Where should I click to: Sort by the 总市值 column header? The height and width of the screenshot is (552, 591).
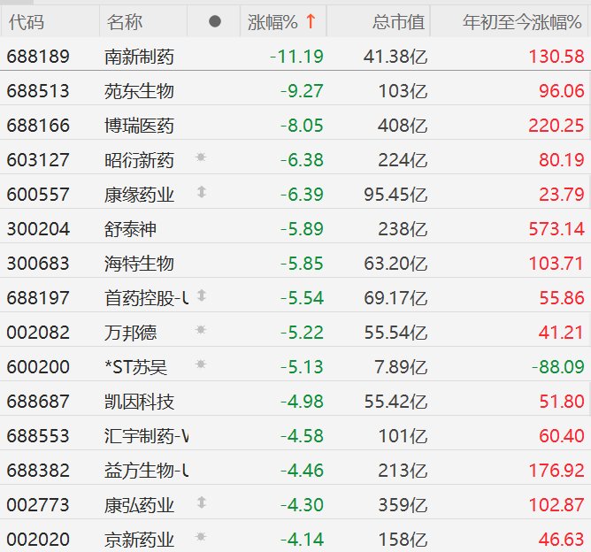(x=399, y=22)
